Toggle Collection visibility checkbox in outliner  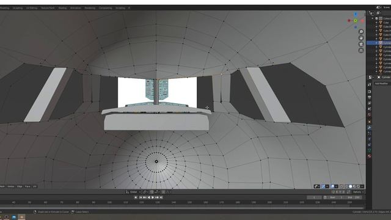pyautogui.click(x=377, y=18)
